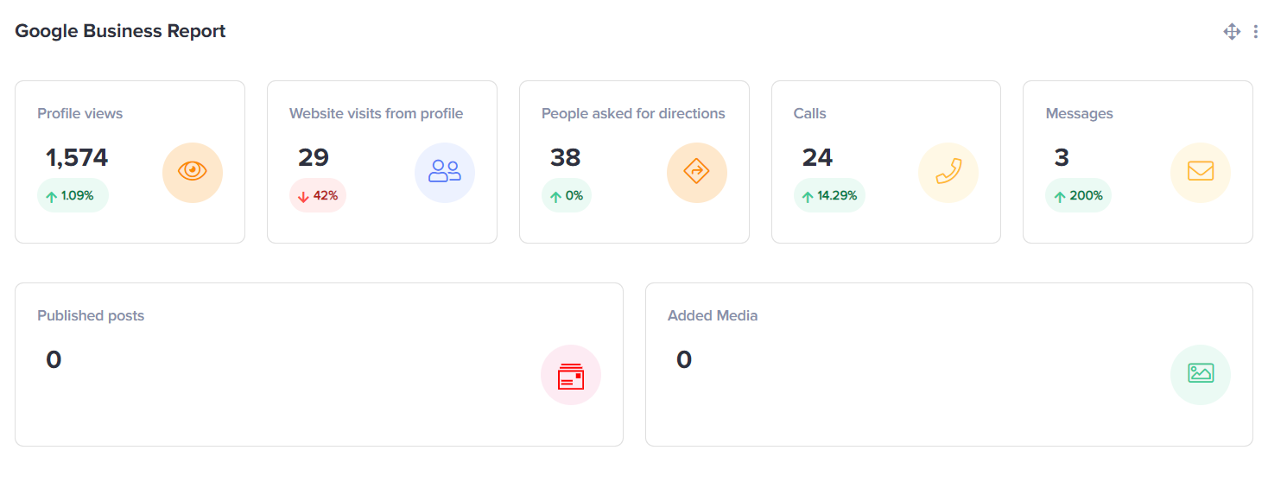The image size is (1268, 501).
Task: Click the phone icon in Calls card
Action: click(948, 172)
